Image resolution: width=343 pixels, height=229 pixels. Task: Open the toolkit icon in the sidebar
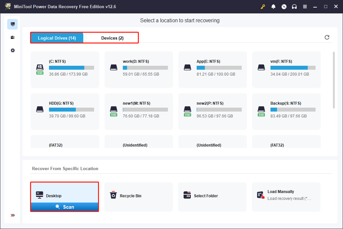pos(12,37)
